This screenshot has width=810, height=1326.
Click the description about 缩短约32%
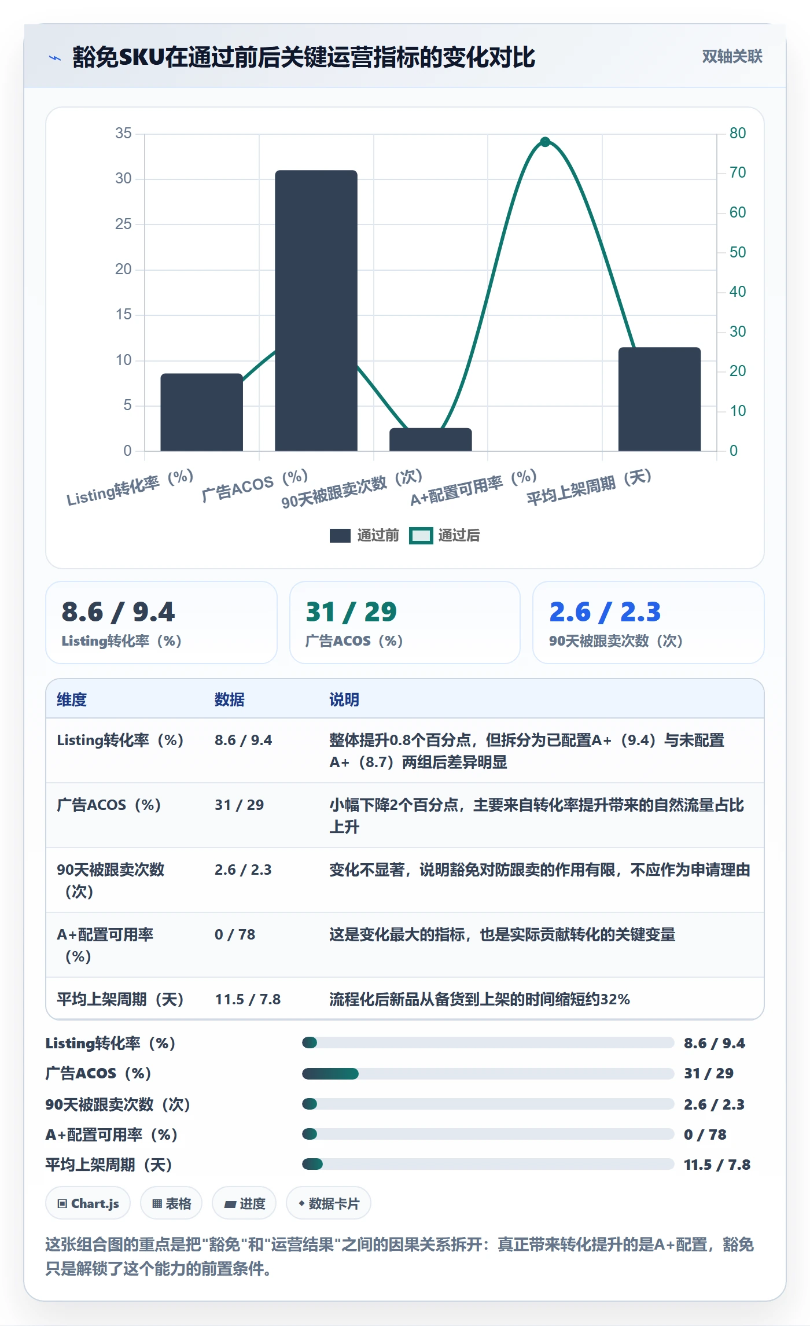click(480, 999)
